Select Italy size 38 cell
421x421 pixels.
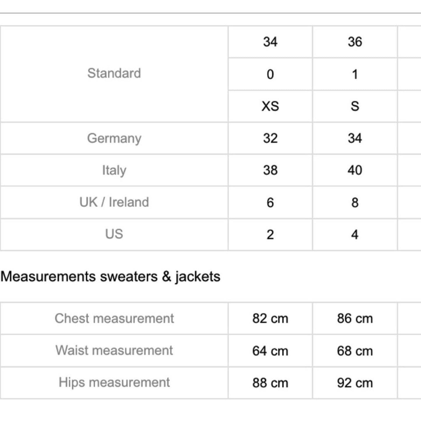click(270, 170)
